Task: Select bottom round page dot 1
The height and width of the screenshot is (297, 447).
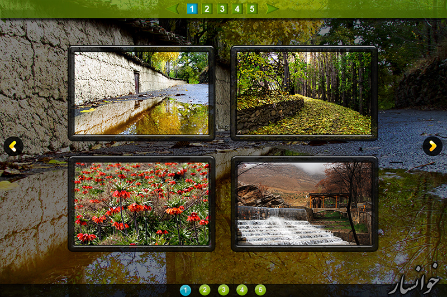Action: pos(186,290)
